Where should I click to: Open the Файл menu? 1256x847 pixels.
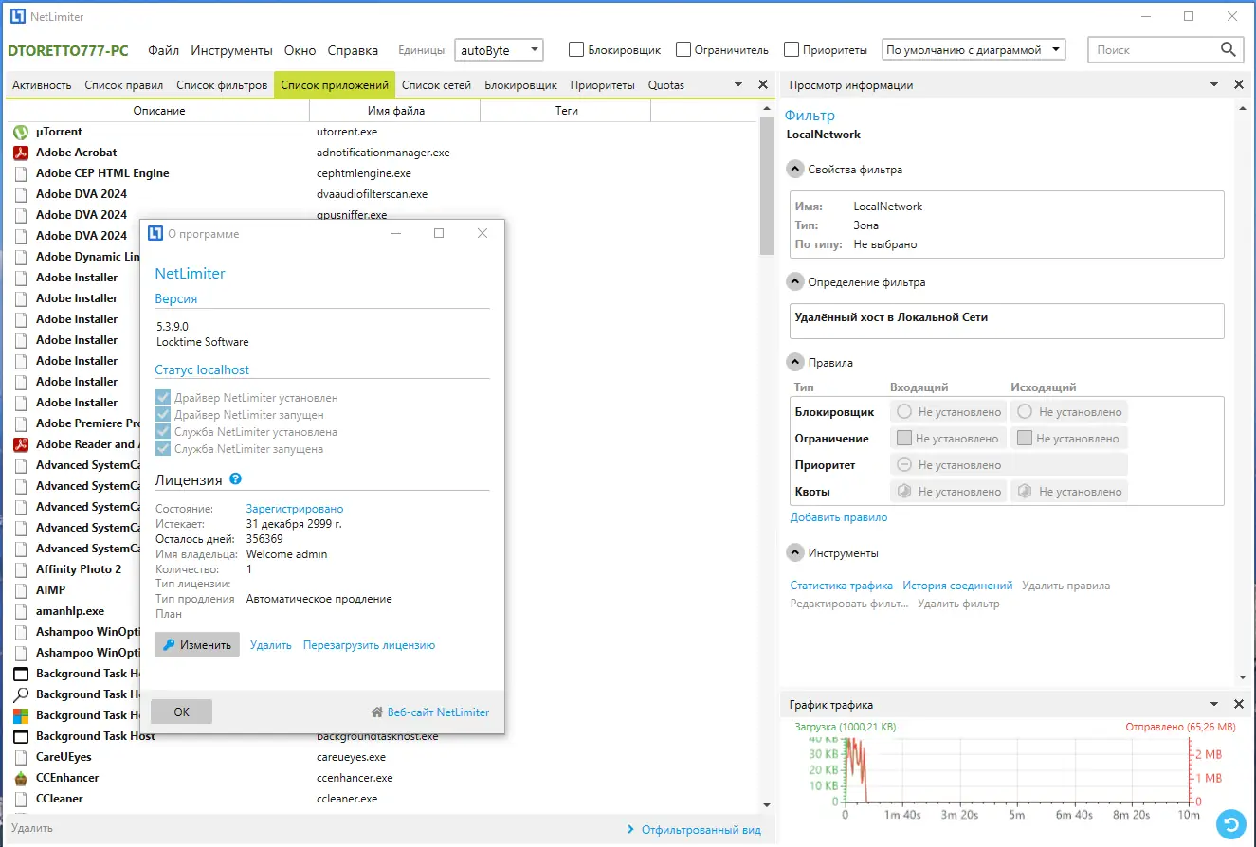coord(163,50)
